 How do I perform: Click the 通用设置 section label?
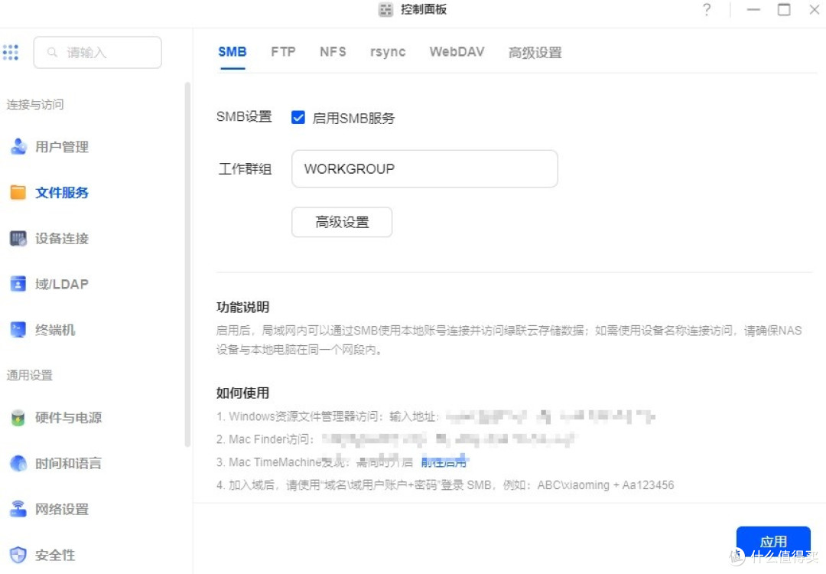click(x=30, y=375)
